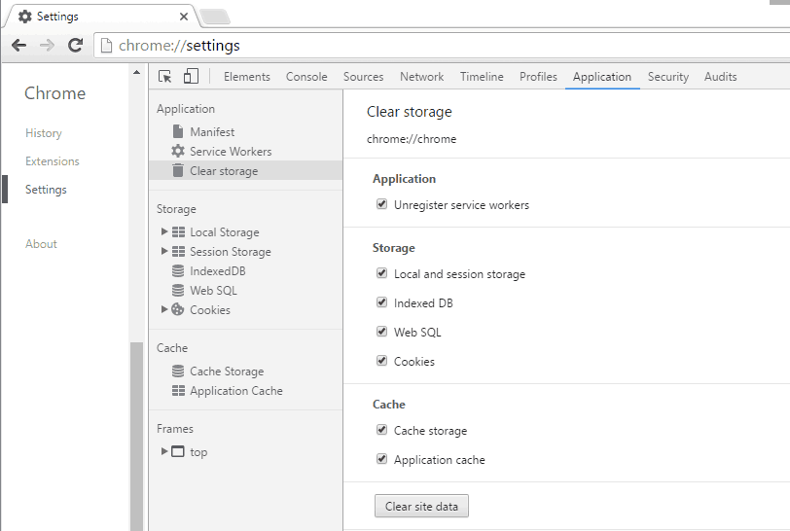Viewport: 790px width, 531px height.
Task: Open History in Chrome sidebar
Action: 44,133
